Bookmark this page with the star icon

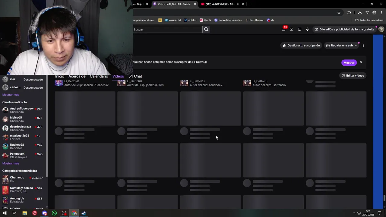[339, 13]
